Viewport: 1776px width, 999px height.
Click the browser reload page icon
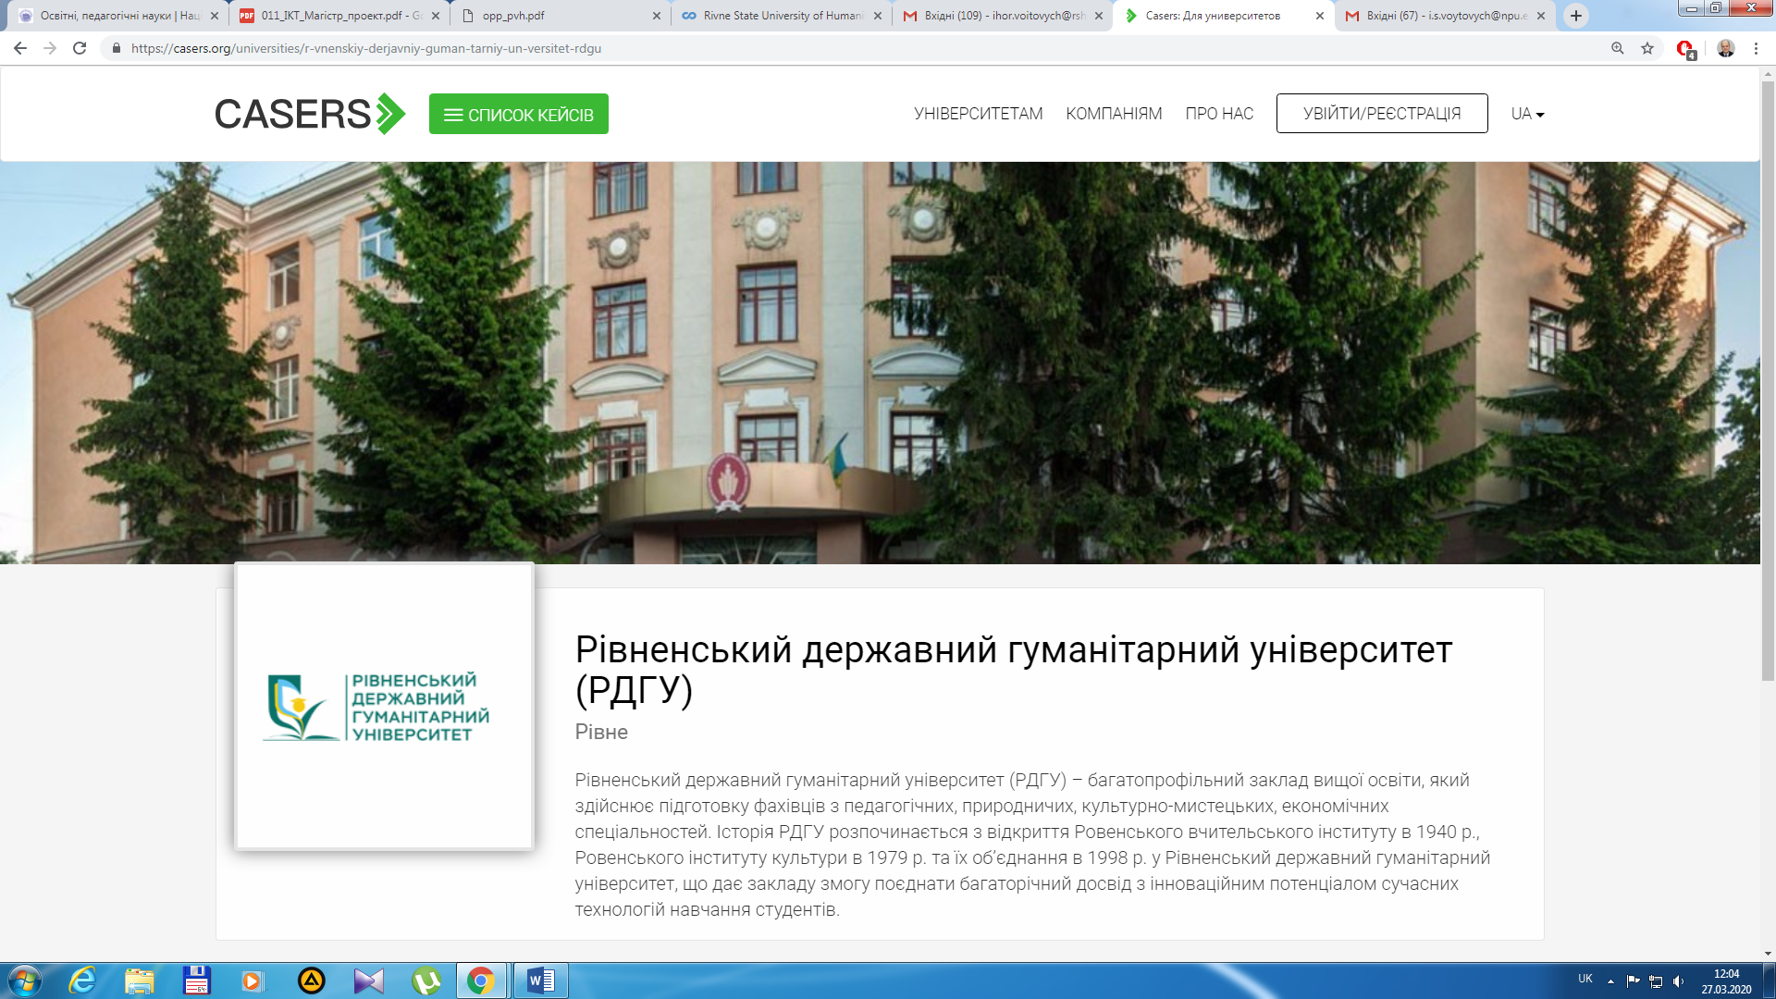coord(80,48)
